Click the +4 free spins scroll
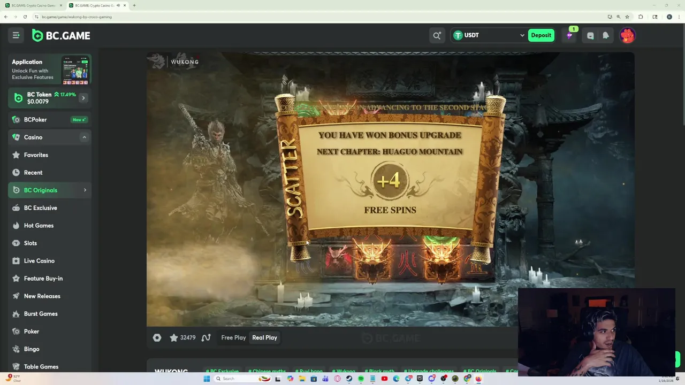The width and height of the screenshot is (685, 385). coord(390,179)
